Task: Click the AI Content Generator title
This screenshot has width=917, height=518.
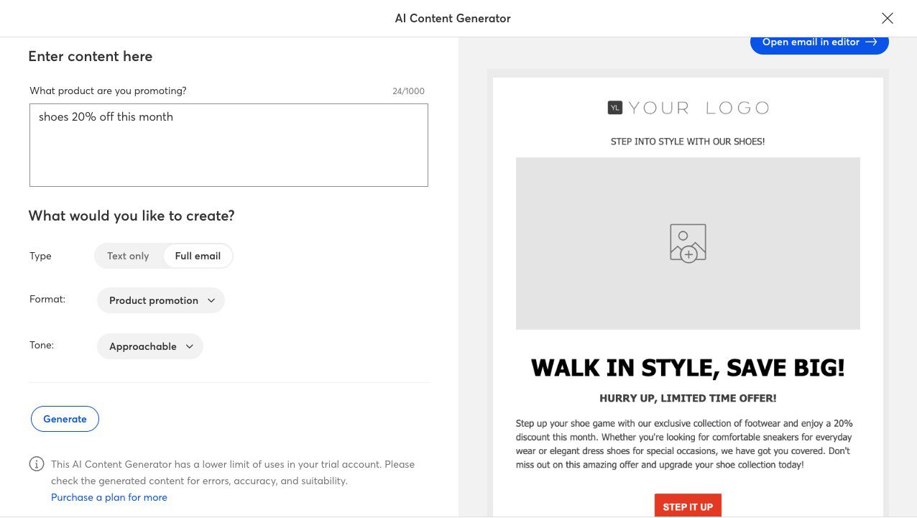Action: [452, 18]
